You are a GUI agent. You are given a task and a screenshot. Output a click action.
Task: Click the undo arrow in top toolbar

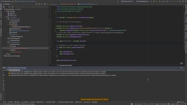click(180, 1)
